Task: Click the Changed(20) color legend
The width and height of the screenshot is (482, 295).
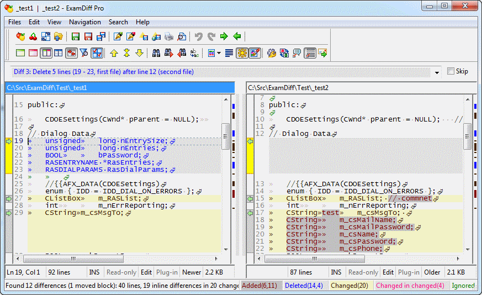Action: [x=349, y=286]
